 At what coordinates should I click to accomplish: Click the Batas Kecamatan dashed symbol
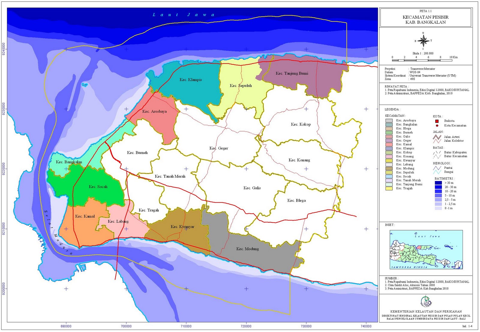436,156
